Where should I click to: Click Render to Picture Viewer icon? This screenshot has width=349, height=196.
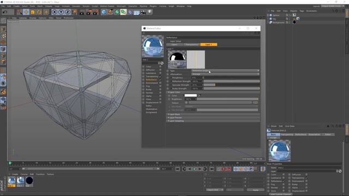pos(89,12)
